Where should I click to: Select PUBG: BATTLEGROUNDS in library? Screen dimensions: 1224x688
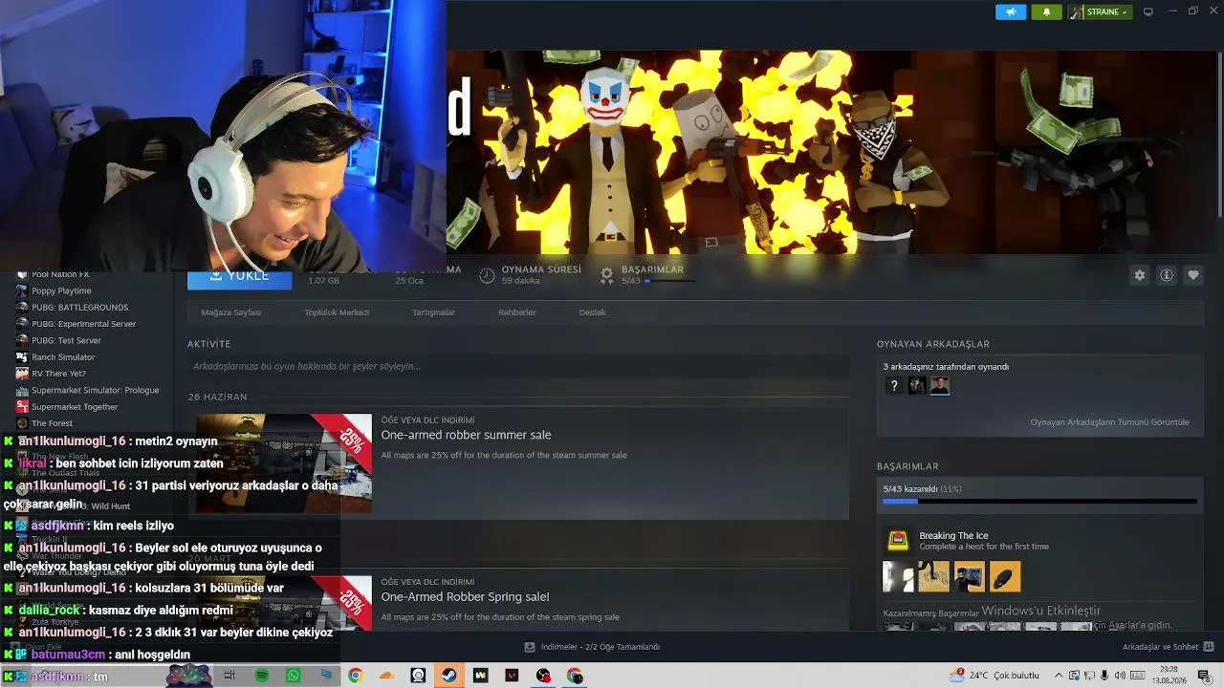point(79,308)
